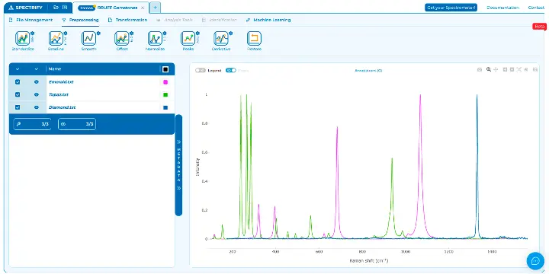Select the Emerald.txt file name
Screen dimensions: 549x274
61,82
